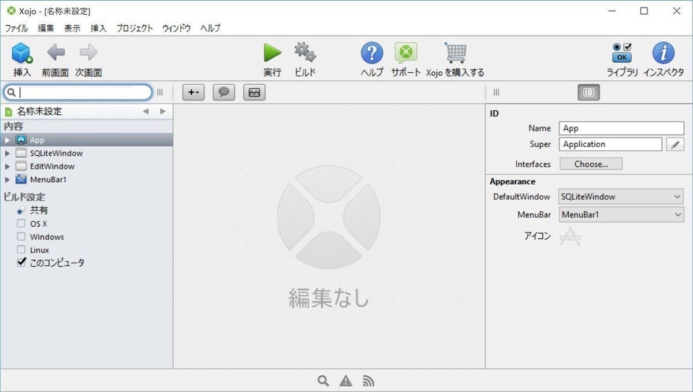Click the ビルド設定 section header
693x392 pixels.
[24, 197]
